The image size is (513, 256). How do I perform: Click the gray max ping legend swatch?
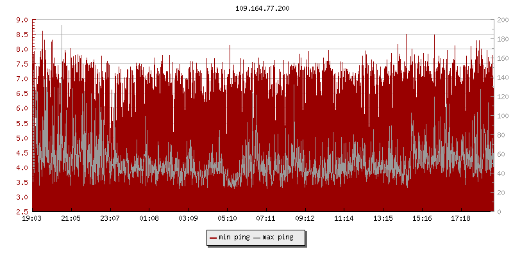(x=257, y=237)
